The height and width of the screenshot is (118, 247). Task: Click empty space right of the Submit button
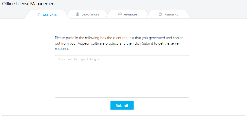pos(188,105)
